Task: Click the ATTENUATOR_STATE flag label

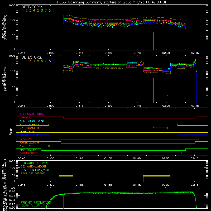Action: 32,114
